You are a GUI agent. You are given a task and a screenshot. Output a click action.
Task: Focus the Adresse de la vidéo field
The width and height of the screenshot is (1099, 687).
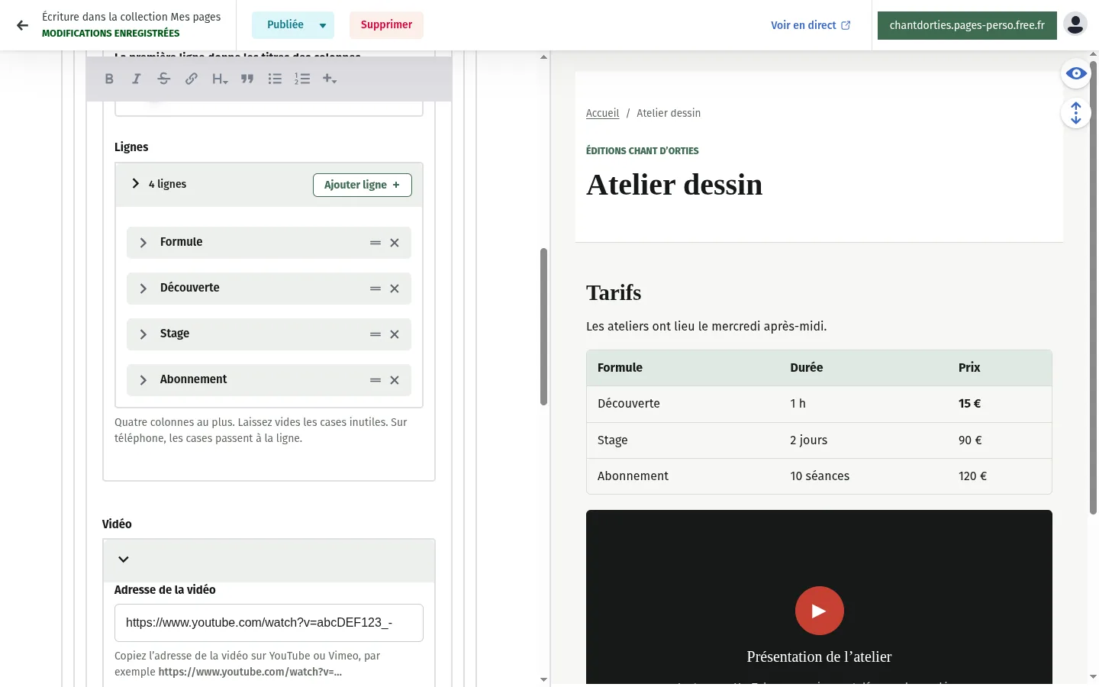pyautogui.click(x=269, y=623)
